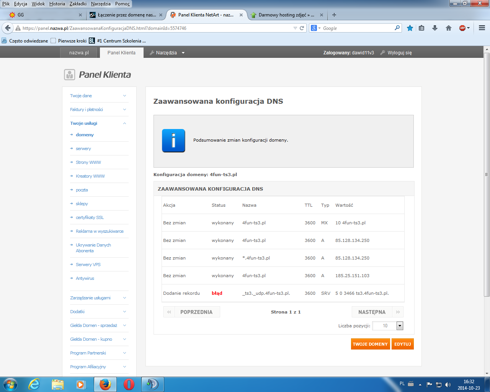Go to home page icon

coord(449,28)
